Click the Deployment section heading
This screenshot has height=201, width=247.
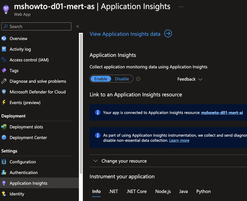(x=13, y=116)
